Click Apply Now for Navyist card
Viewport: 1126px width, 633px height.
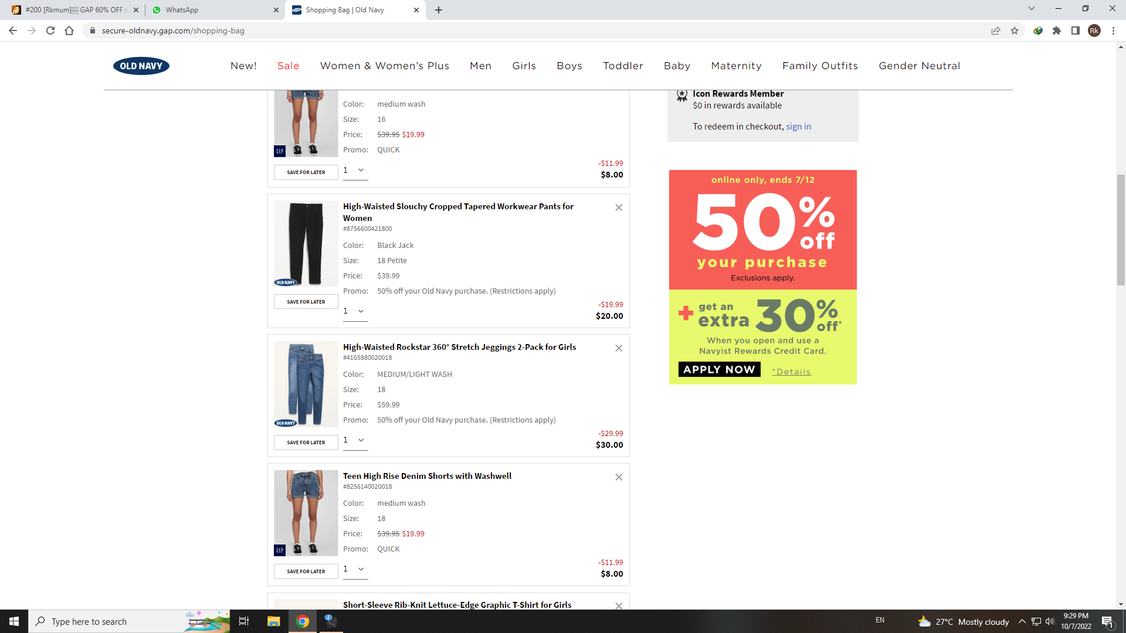720,369
